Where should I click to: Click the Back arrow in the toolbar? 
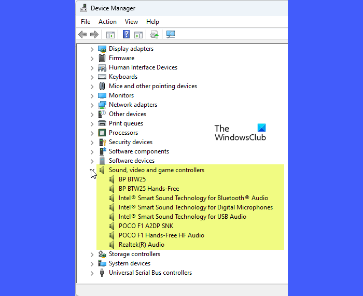click(82, 35)
